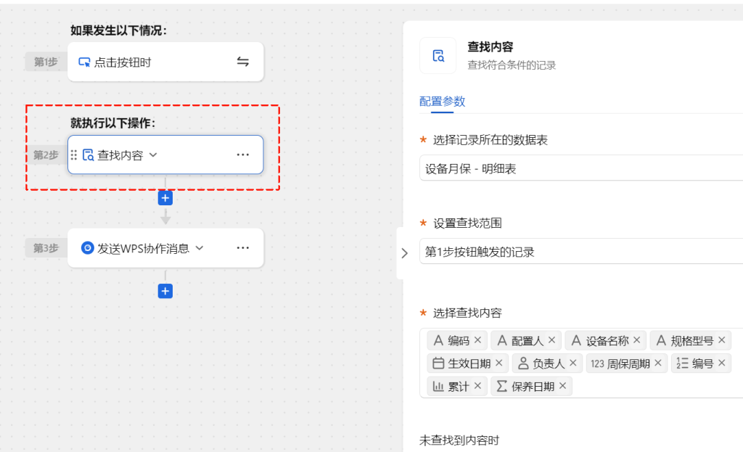This screenshot has height=452, width=743.
Task: Open more options for 查找内容 step
Action: click(242, 155)
